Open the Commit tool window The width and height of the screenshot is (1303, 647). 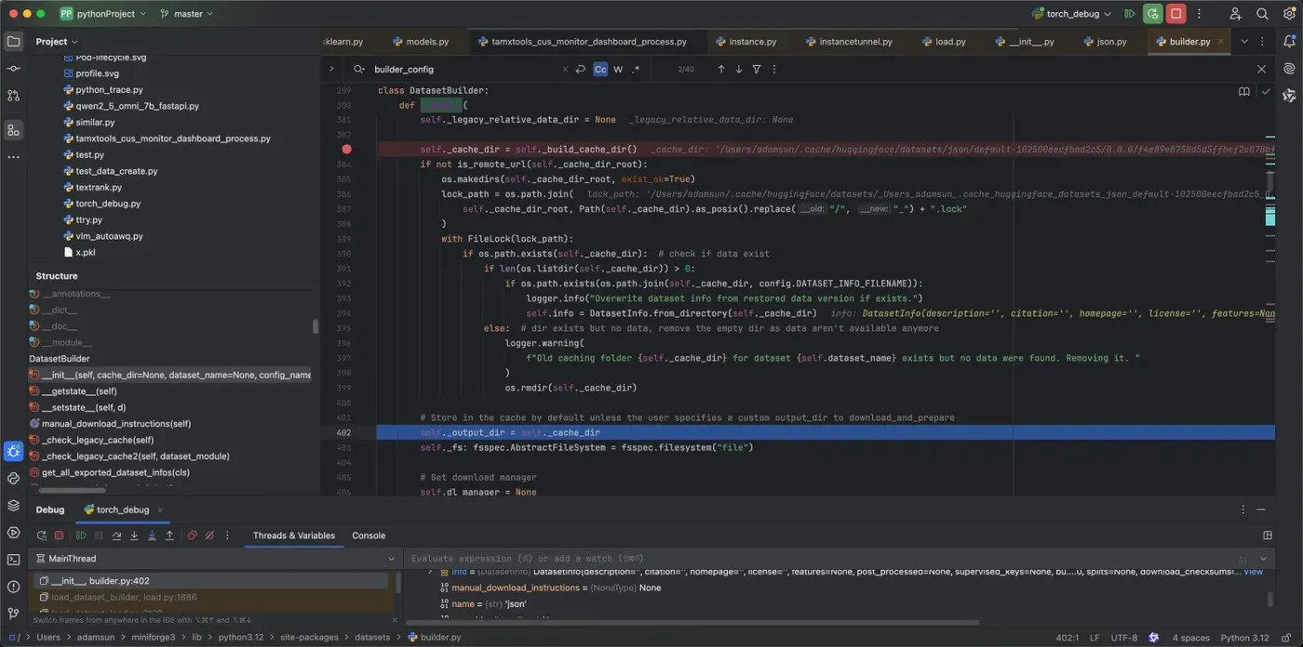(13, 69)
